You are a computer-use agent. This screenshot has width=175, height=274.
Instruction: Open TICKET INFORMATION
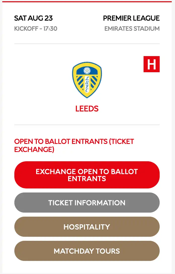[x=87, y=203]
